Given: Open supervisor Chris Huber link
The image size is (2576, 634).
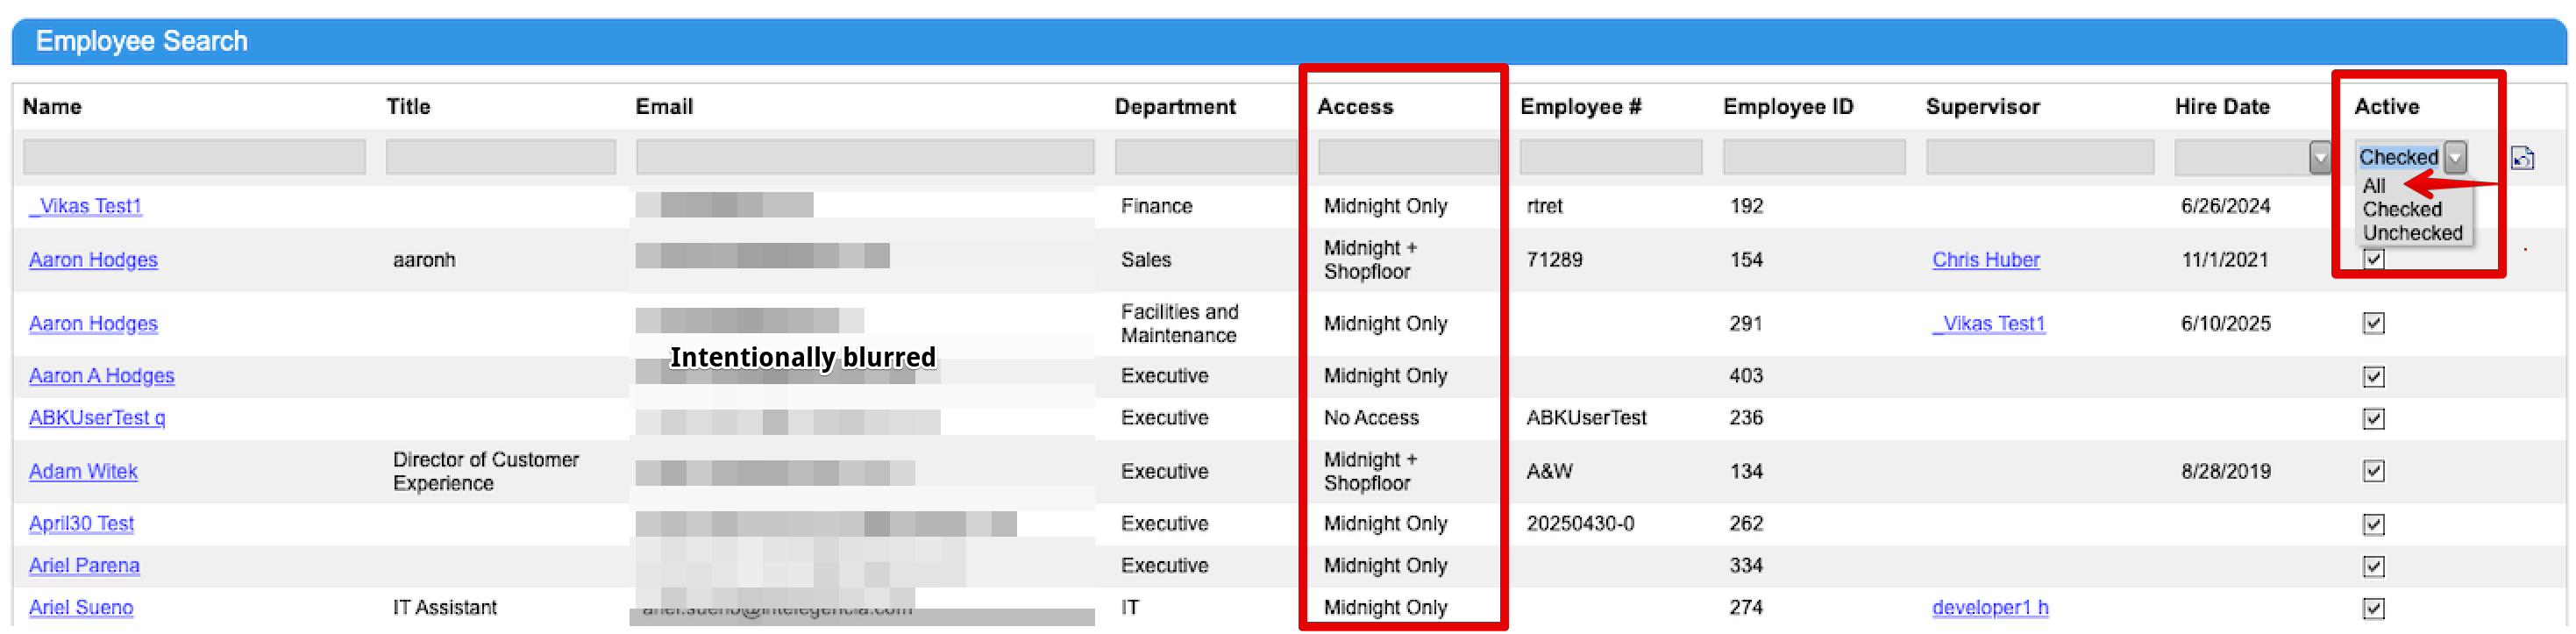Looking at the screenshot, I should pyautogui.click(x=1986, y=260).
